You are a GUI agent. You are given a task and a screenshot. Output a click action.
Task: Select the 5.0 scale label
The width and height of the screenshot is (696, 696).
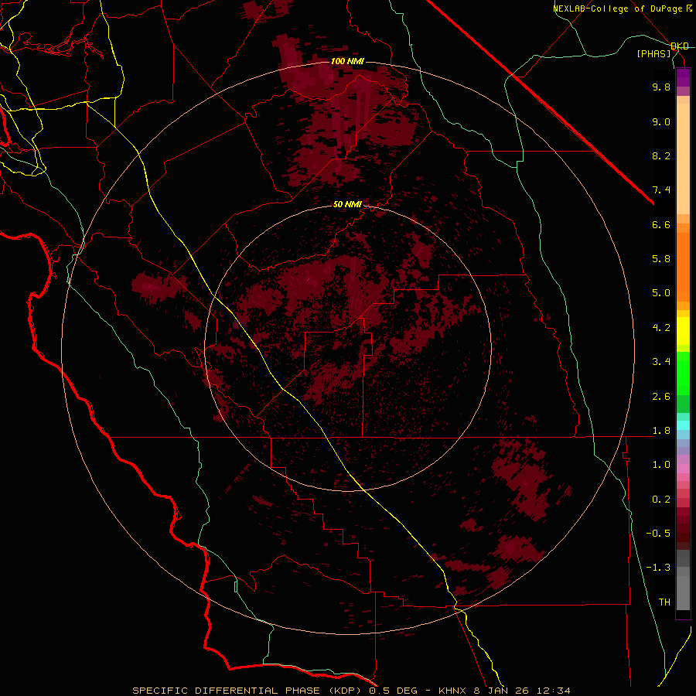click(661, 293)
